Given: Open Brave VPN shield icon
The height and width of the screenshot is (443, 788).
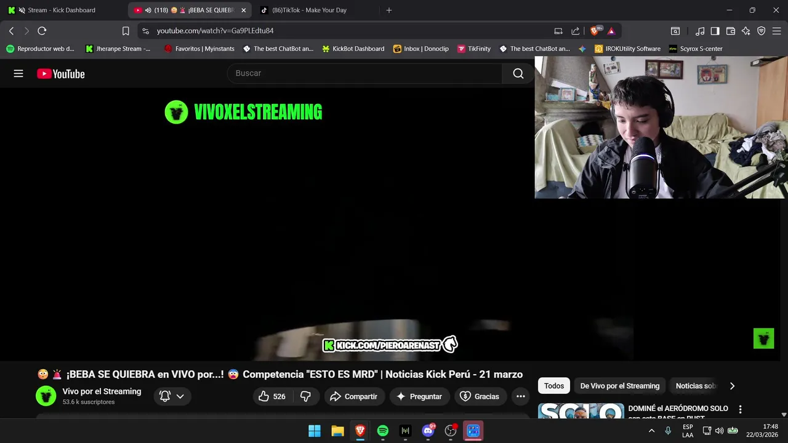Looking at the screenshot, I should coord(761,31).
